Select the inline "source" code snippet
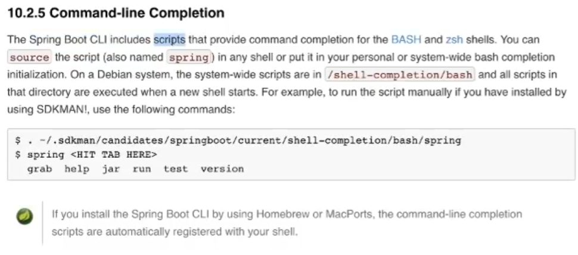The height and width of the screenshot is (255, 578). click(x=29, y=57)
